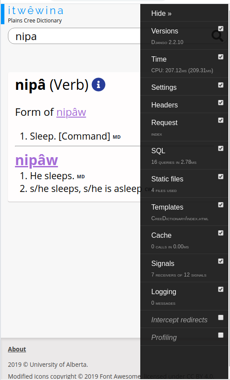Click the definition 's/he sleeps, s/he is asleep'
Viewport: 230px width, 380px height.
(x=85, y=188)
